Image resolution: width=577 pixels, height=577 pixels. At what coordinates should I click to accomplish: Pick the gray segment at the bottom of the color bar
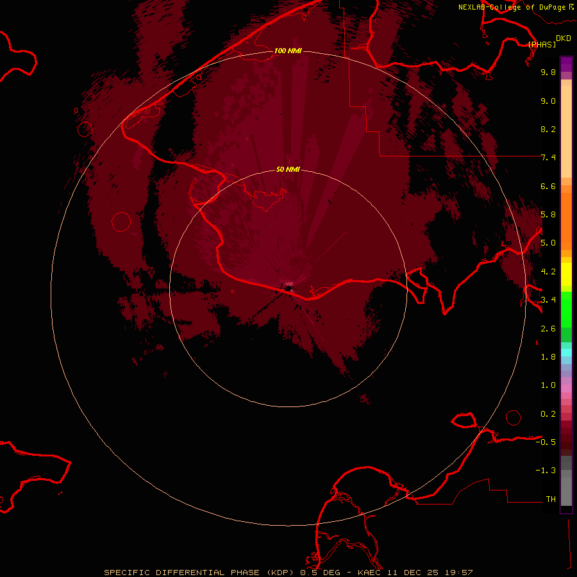point(566,488)
